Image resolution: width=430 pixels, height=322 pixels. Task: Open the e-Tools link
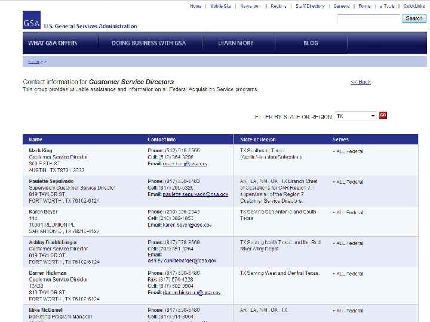pyautogui.click(x=387, y=6)
